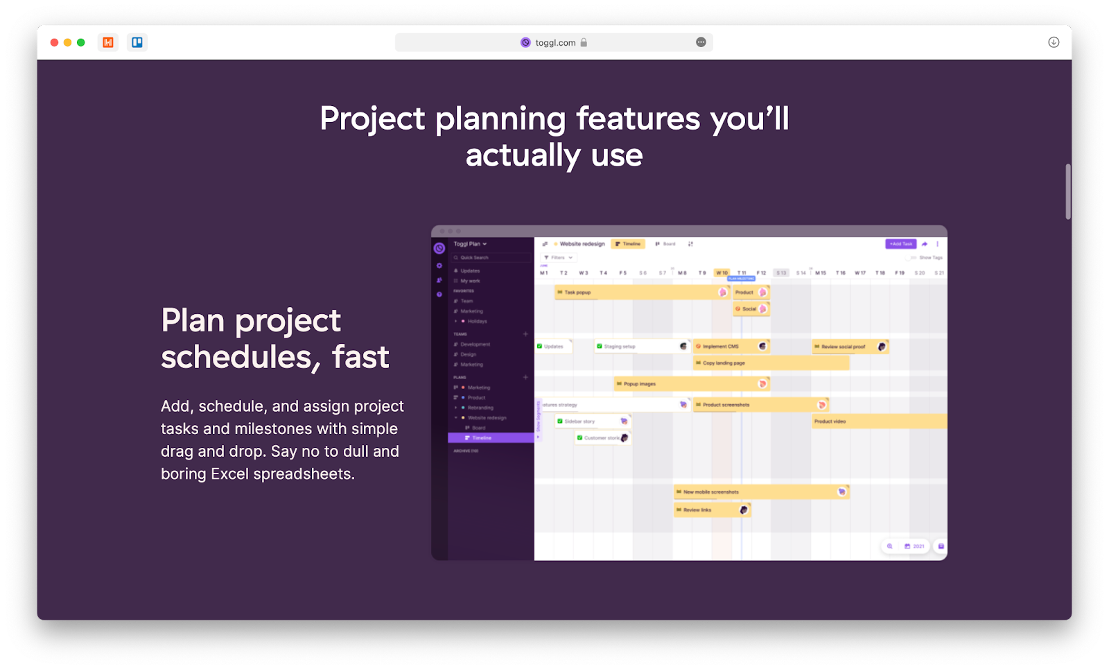The image size is (1109, 669).
Task: Click avatar on Implement CMS task
Action: [762, 346]
